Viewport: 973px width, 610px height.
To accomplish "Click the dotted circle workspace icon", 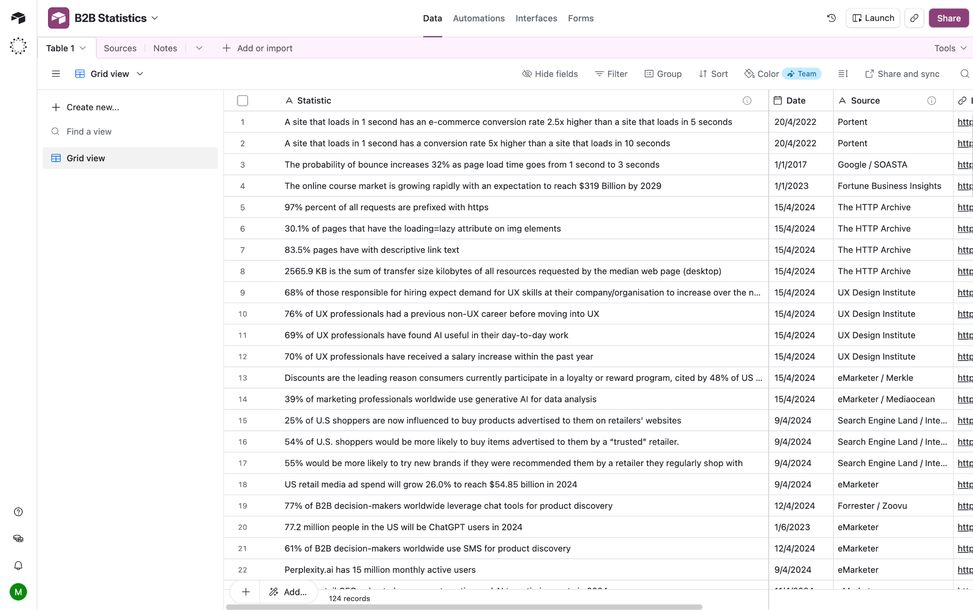I will (x=18, y=46).
